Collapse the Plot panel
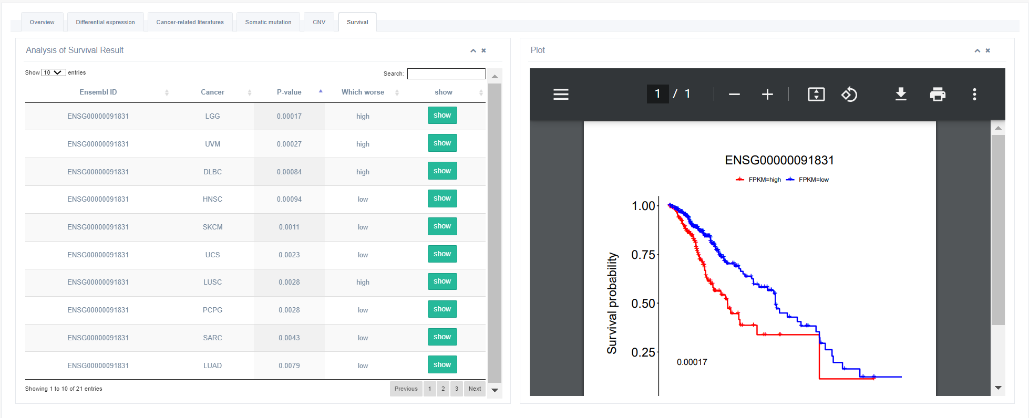Viewport: 1029px width, 418px height. (x=977, y=51)
